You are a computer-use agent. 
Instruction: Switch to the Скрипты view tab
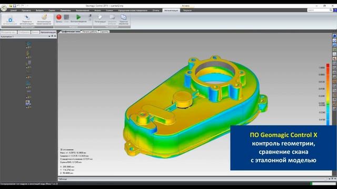[104, 31]
